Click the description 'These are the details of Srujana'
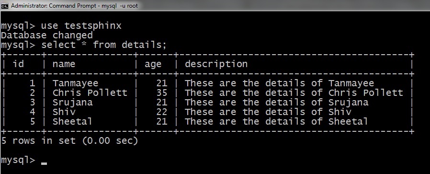Screen dimensions: 430x174 click(x=276, y=103)
